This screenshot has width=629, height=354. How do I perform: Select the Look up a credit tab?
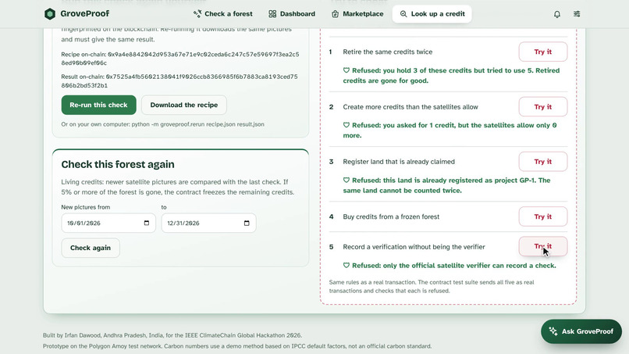[x=432, y=14]
